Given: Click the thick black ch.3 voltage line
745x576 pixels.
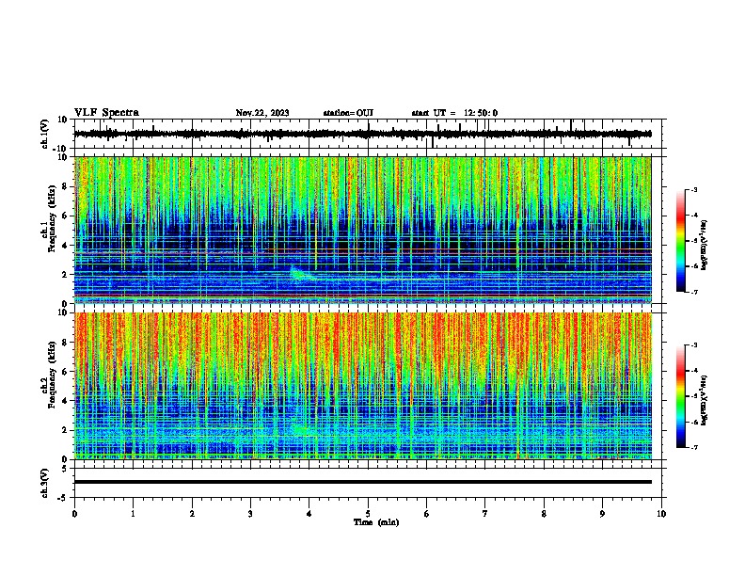Looking at the screenshot, I should point(362,482).
